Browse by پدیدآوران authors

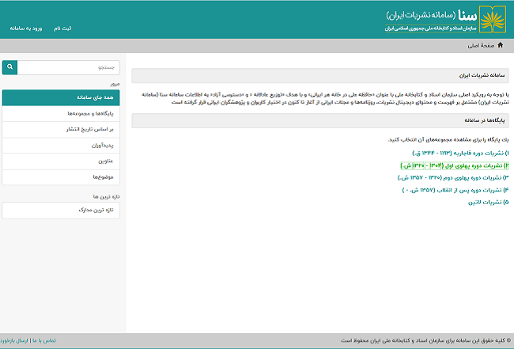(x=61, y=146)
